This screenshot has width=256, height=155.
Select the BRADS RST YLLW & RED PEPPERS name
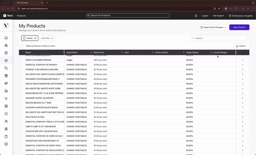[x=44, y=93]
